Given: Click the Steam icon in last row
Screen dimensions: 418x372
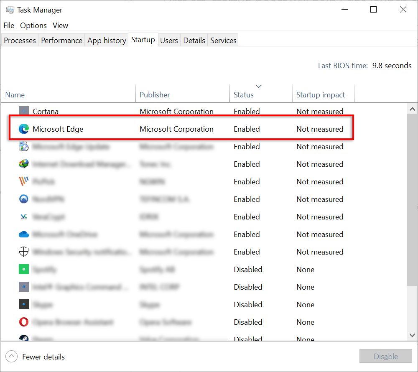Looking at the screenshot, I should [24, 338].
